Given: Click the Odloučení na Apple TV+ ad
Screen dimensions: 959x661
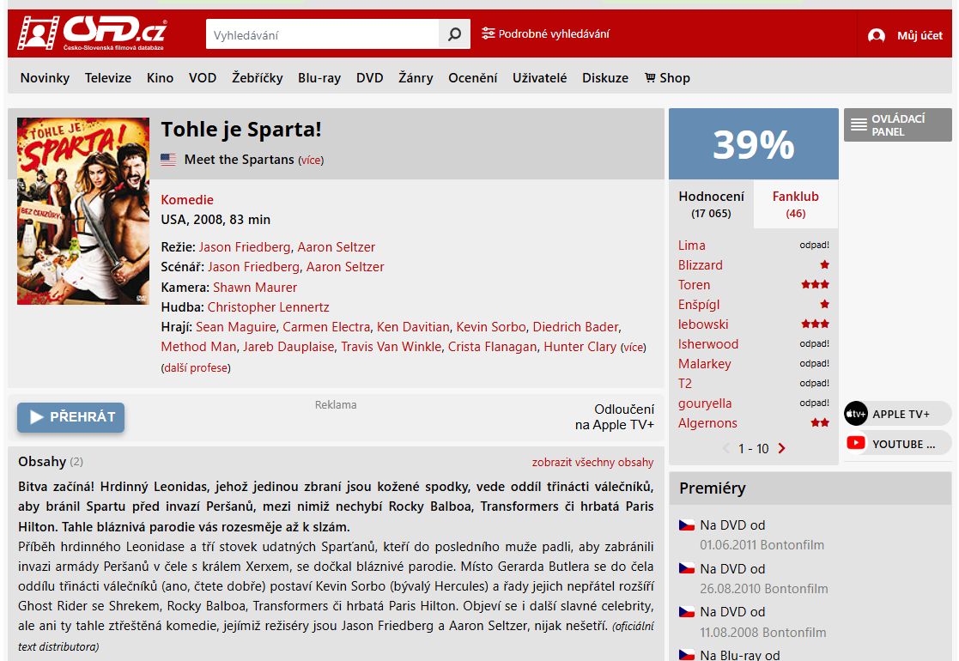Looking at the screenshot, I should point(614,417).
